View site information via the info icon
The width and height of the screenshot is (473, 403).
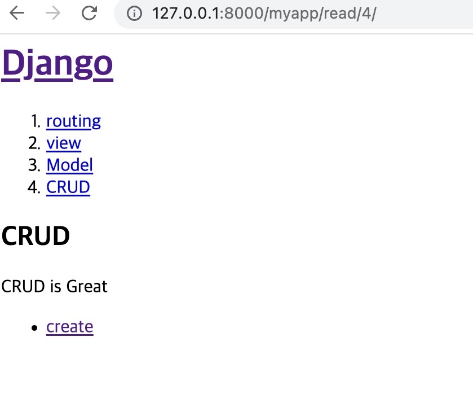coord(134,14)
